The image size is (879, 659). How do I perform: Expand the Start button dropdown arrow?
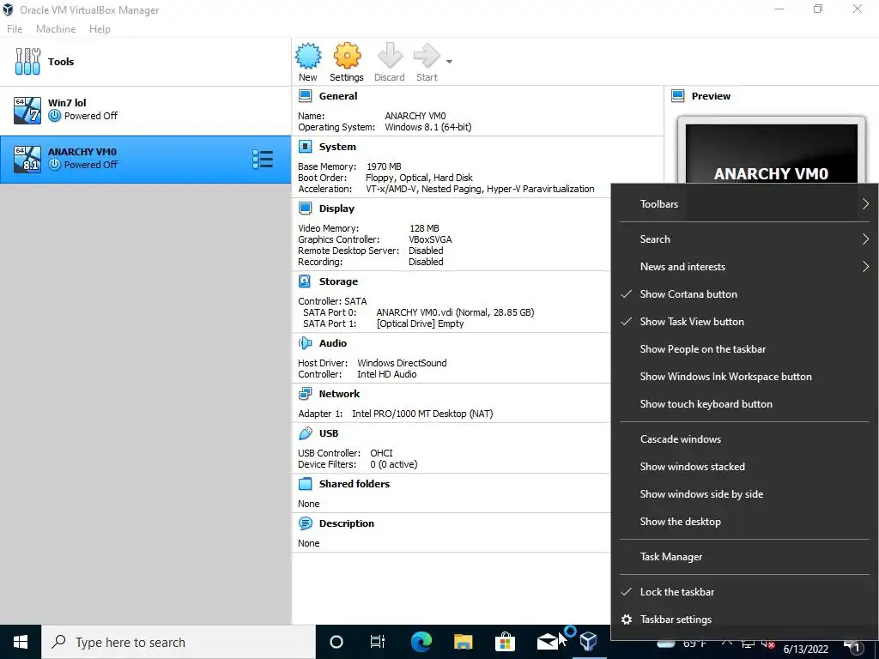[x=449, y=62]
